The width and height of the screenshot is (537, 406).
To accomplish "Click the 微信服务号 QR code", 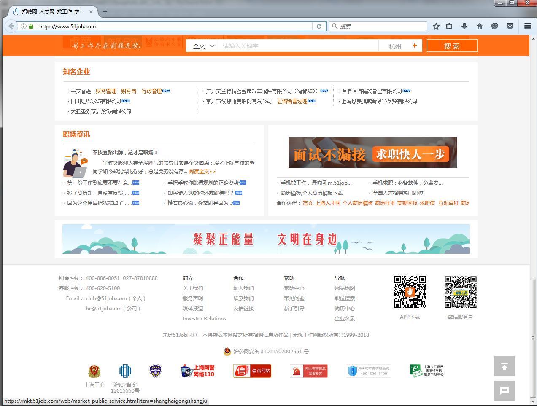I will click(461, 292).
